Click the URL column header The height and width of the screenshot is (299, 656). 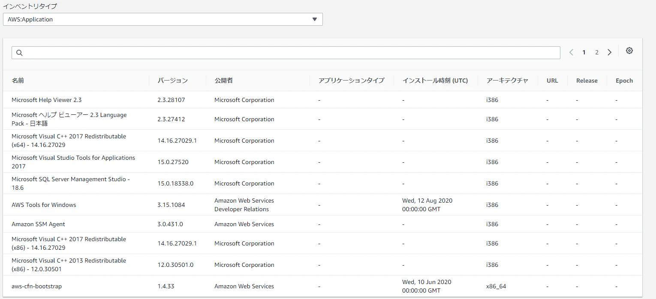coord(552,81)
